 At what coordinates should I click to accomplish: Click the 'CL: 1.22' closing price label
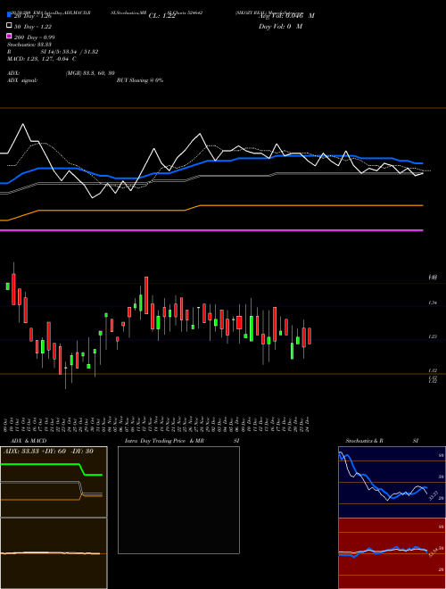pos(162,16)
